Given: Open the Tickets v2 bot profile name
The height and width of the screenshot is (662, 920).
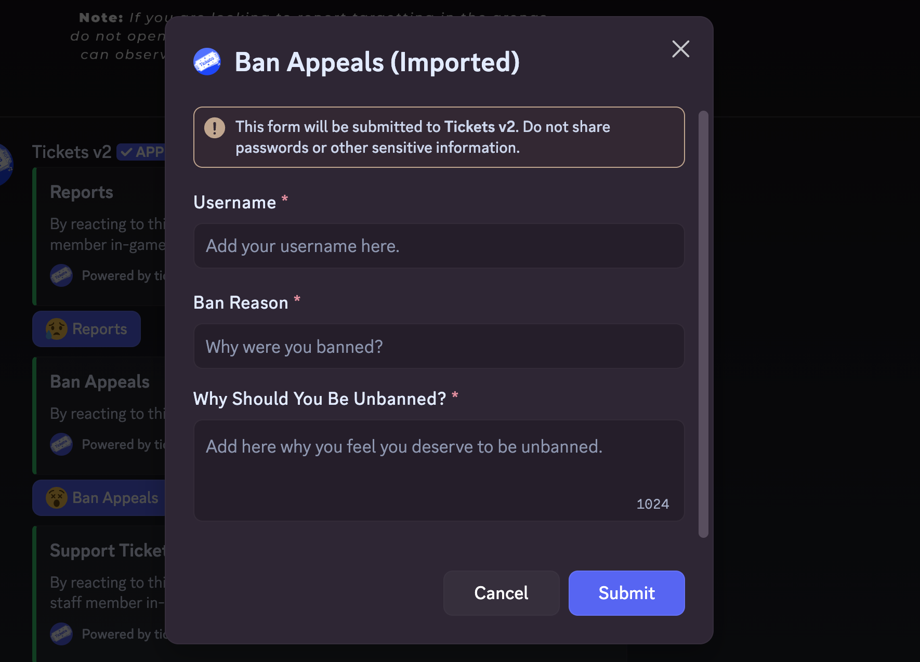Looking at the screenshot, I should 72,152.
